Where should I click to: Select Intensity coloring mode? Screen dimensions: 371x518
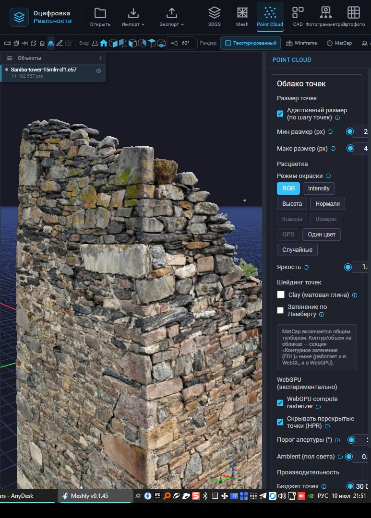[319, 188]
